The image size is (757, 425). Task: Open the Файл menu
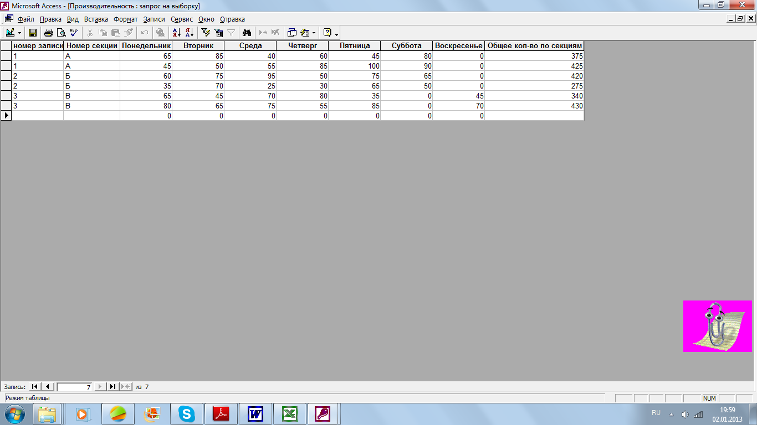[26, 19]
